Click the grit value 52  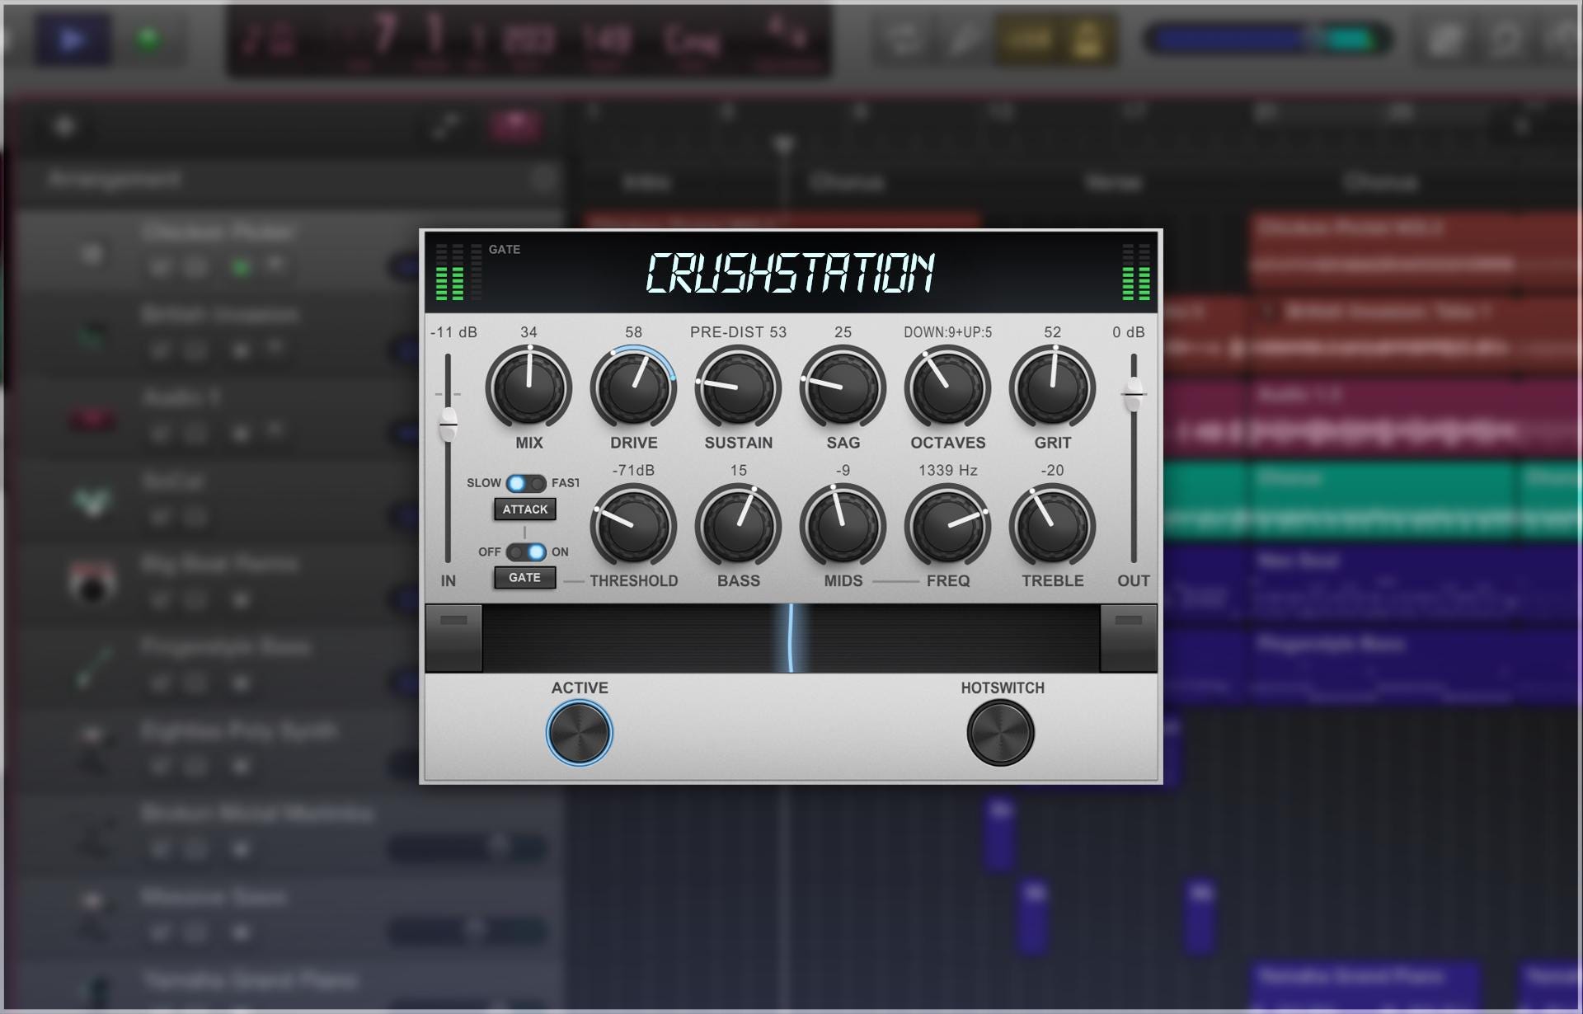tap(1052, 332)
